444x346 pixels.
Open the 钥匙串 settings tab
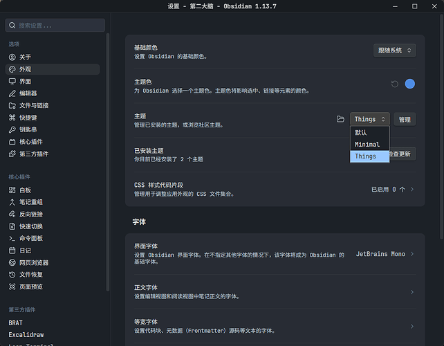tap(53, 130)
